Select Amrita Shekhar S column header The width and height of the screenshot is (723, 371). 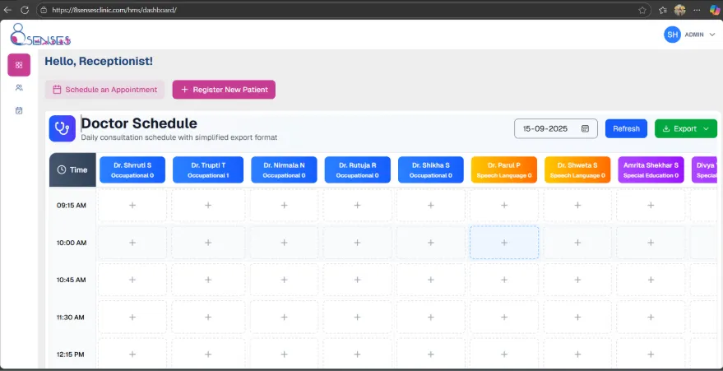pos(651,169)
